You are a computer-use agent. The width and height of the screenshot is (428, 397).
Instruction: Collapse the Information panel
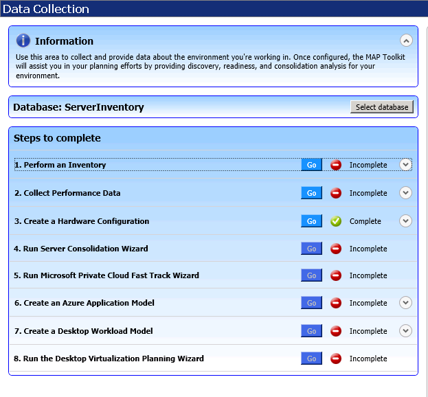click(406, 41)
